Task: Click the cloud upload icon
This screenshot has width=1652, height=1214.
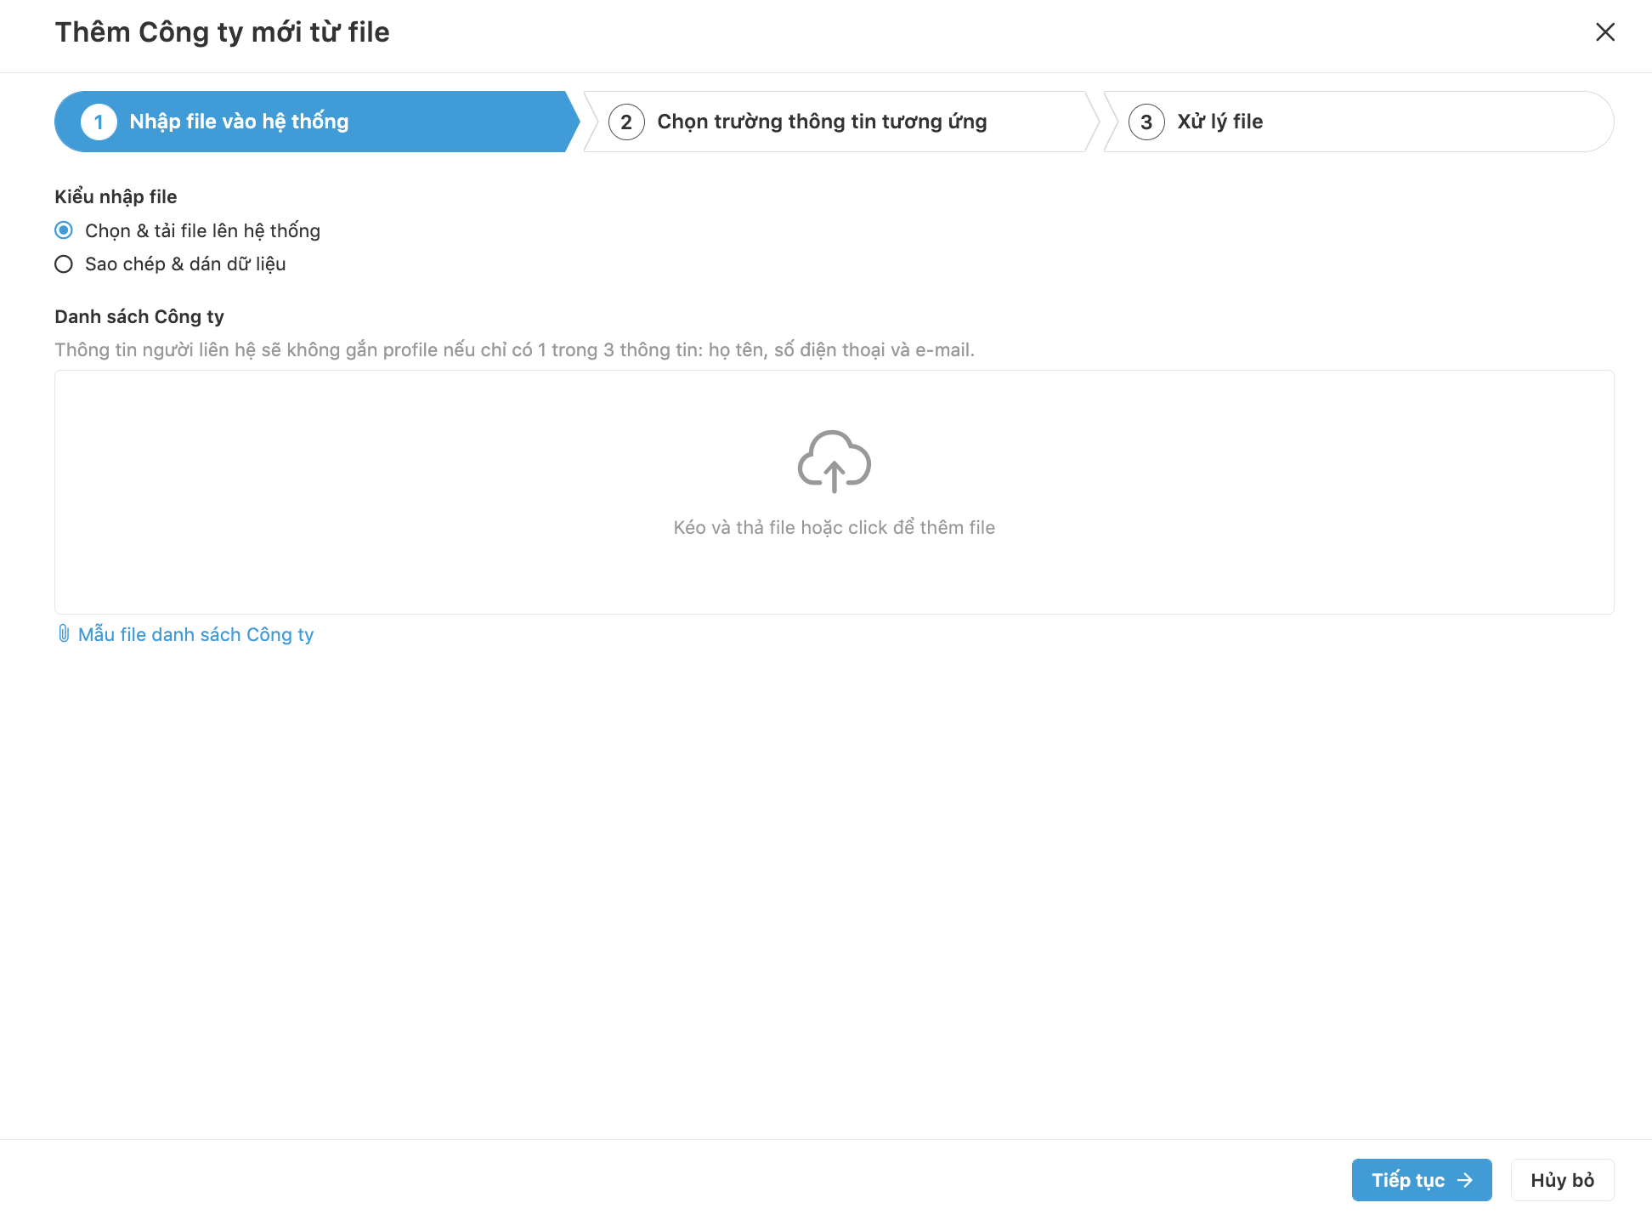Action: 834,461
